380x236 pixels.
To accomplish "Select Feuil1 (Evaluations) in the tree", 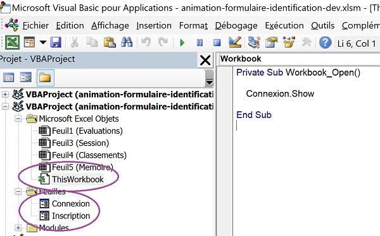I will click(x=87, y=131).
